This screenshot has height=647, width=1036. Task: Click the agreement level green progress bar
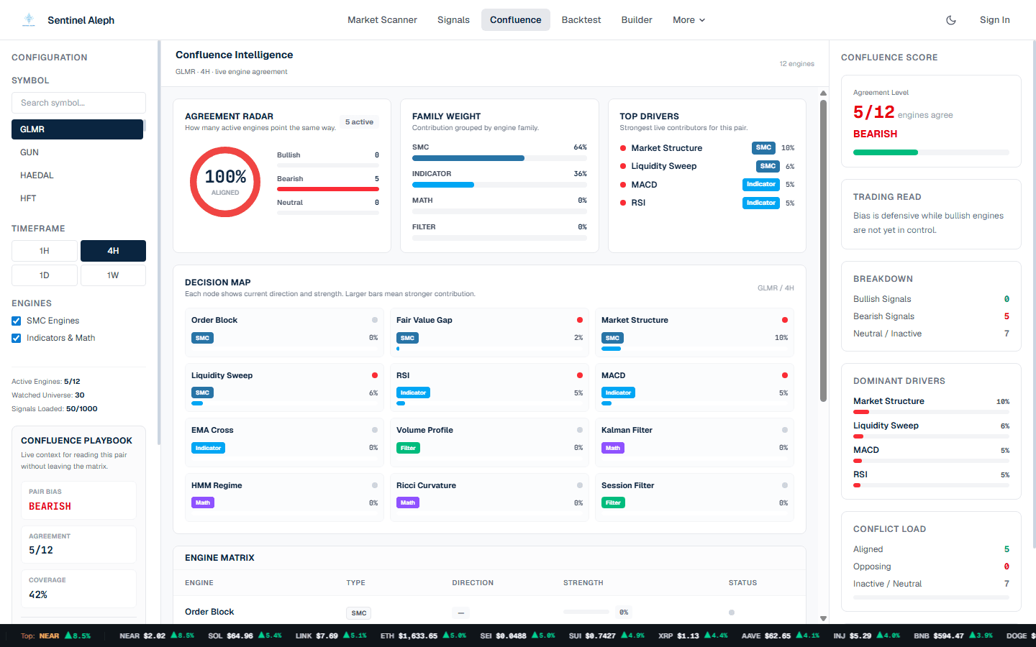(x=931, y=152)
